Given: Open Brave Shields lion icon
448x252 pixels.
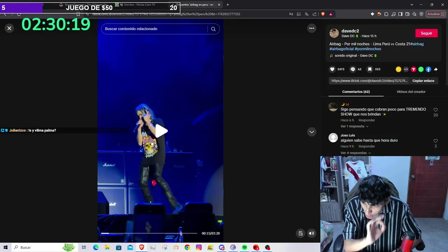Looking at the screenshot, I should (x=323, y=14).
